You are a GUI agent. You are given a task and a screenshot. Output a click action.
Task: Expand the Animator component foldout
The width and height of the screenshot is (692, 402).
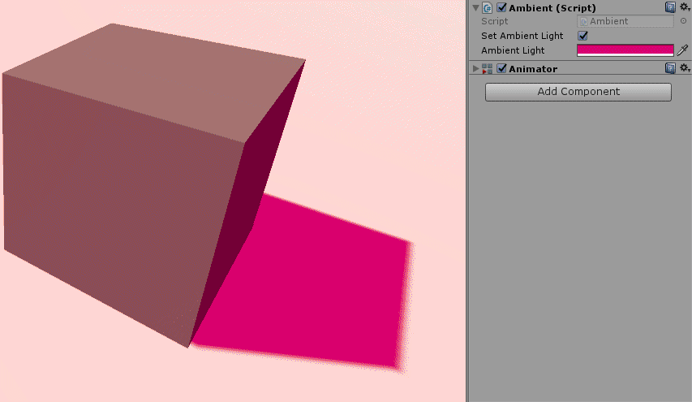pyautogui.click(x=475, y=69)
